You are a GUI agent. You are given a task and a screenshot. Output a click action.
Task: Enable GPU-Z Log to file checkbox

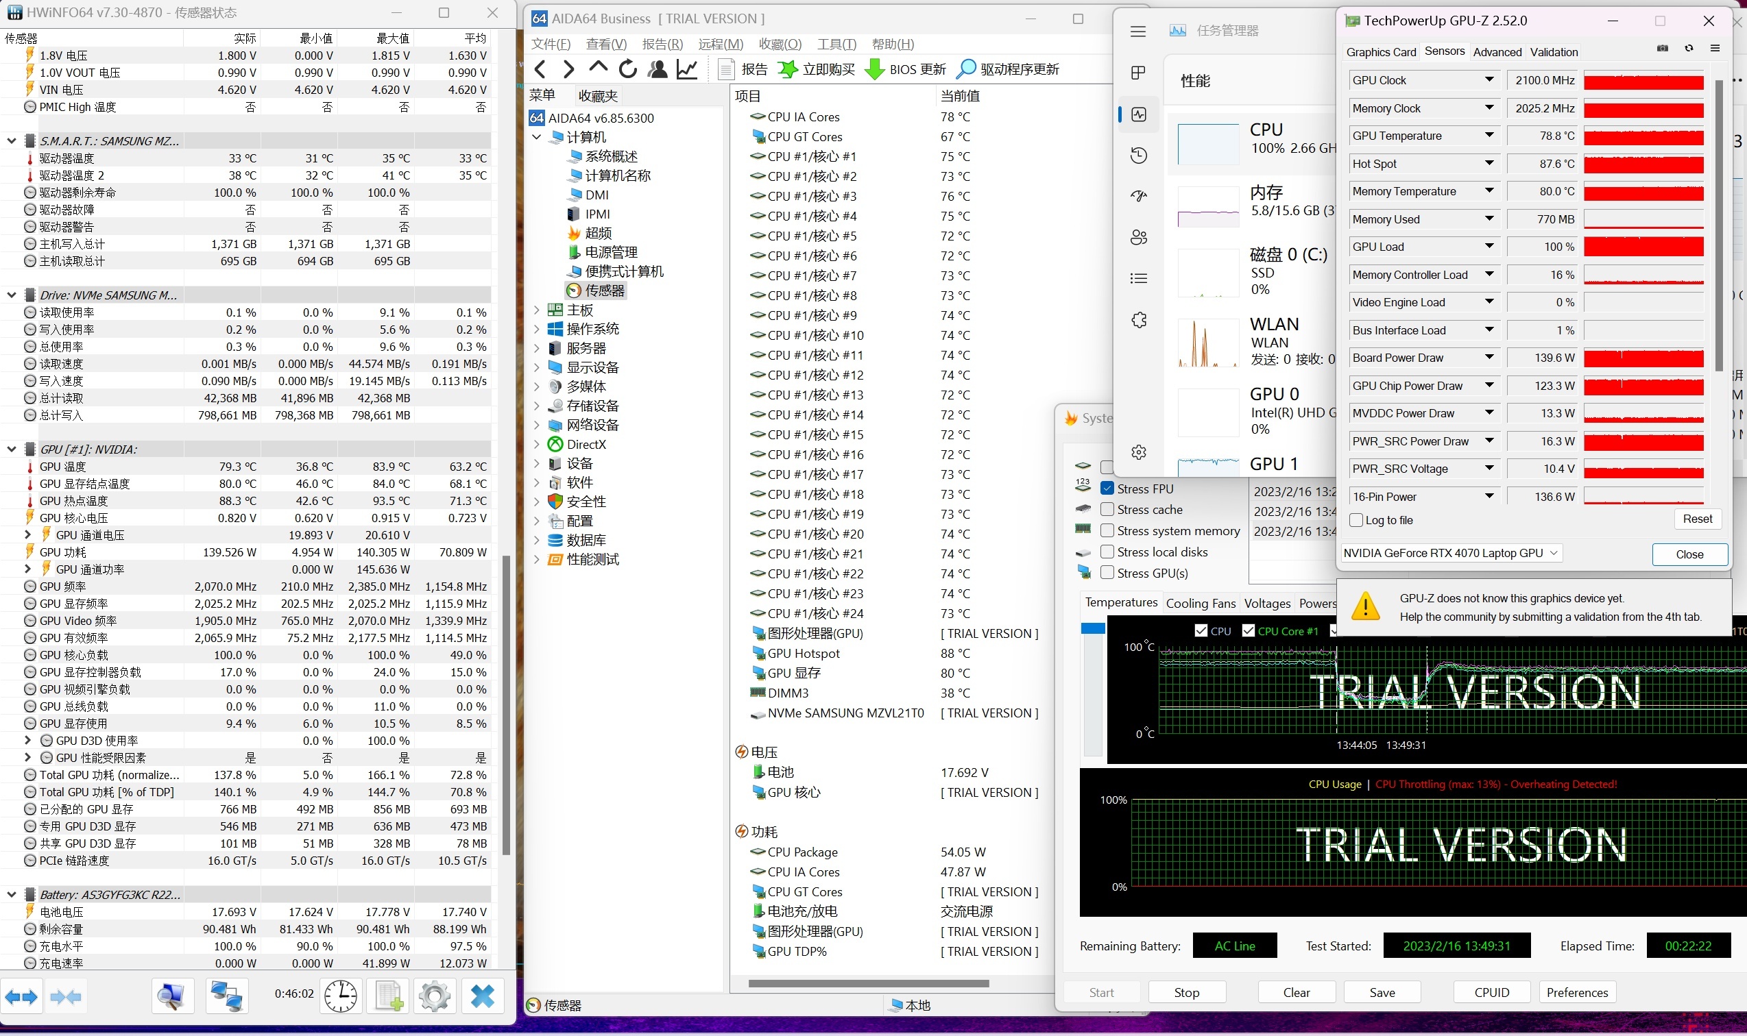tap(1356, 520)
